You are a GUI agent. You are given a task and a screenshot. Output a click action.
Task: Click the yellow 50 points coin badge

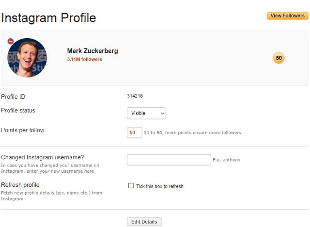[x=279, y=58]
